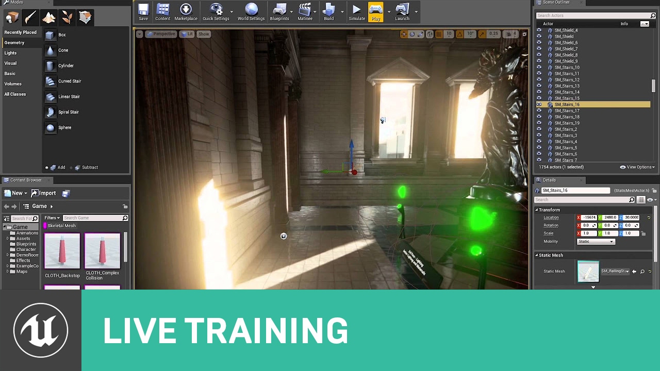Go forward in Content Browser history
The image size is (660, 371).
click(14, 206)
